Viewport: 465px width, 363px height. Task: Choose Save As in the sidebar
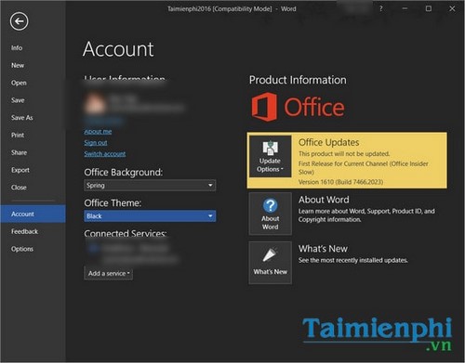(x=22, y=118)
